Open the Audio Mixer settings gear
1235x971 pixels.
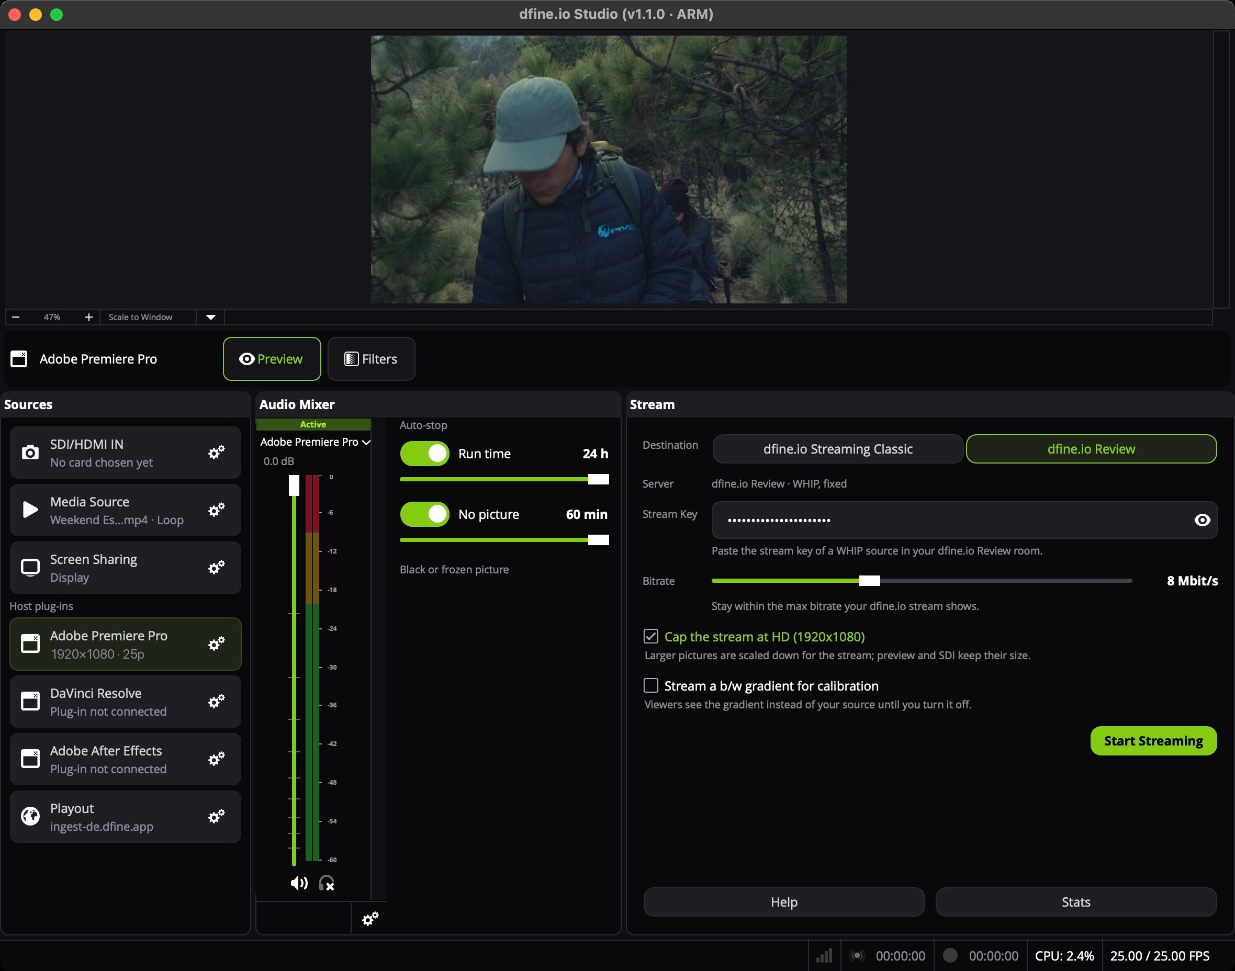[370, 919]
